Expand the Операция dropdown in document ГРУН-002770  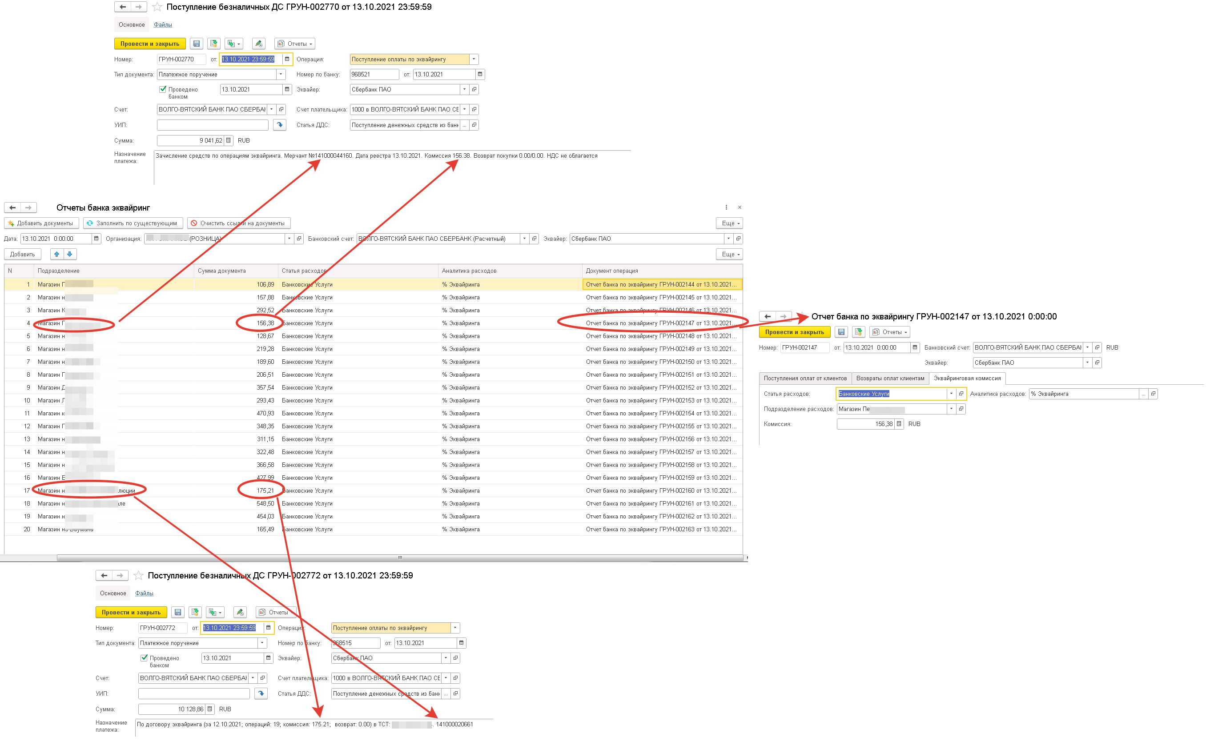[x=474, y=59]
